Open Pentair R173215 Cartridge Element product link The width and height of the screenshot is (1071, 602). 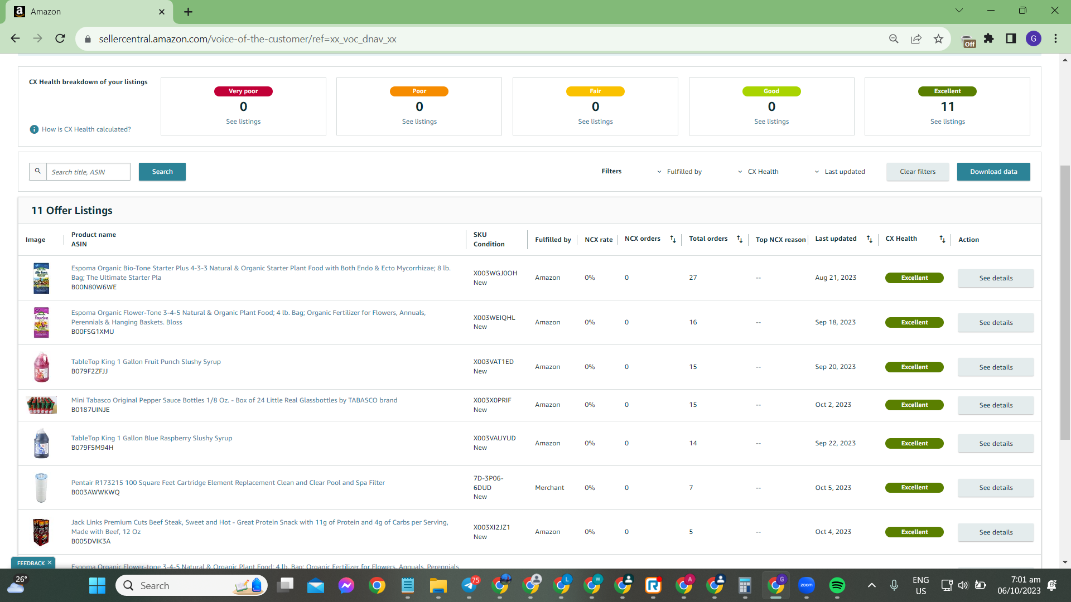tap(228, 483)
